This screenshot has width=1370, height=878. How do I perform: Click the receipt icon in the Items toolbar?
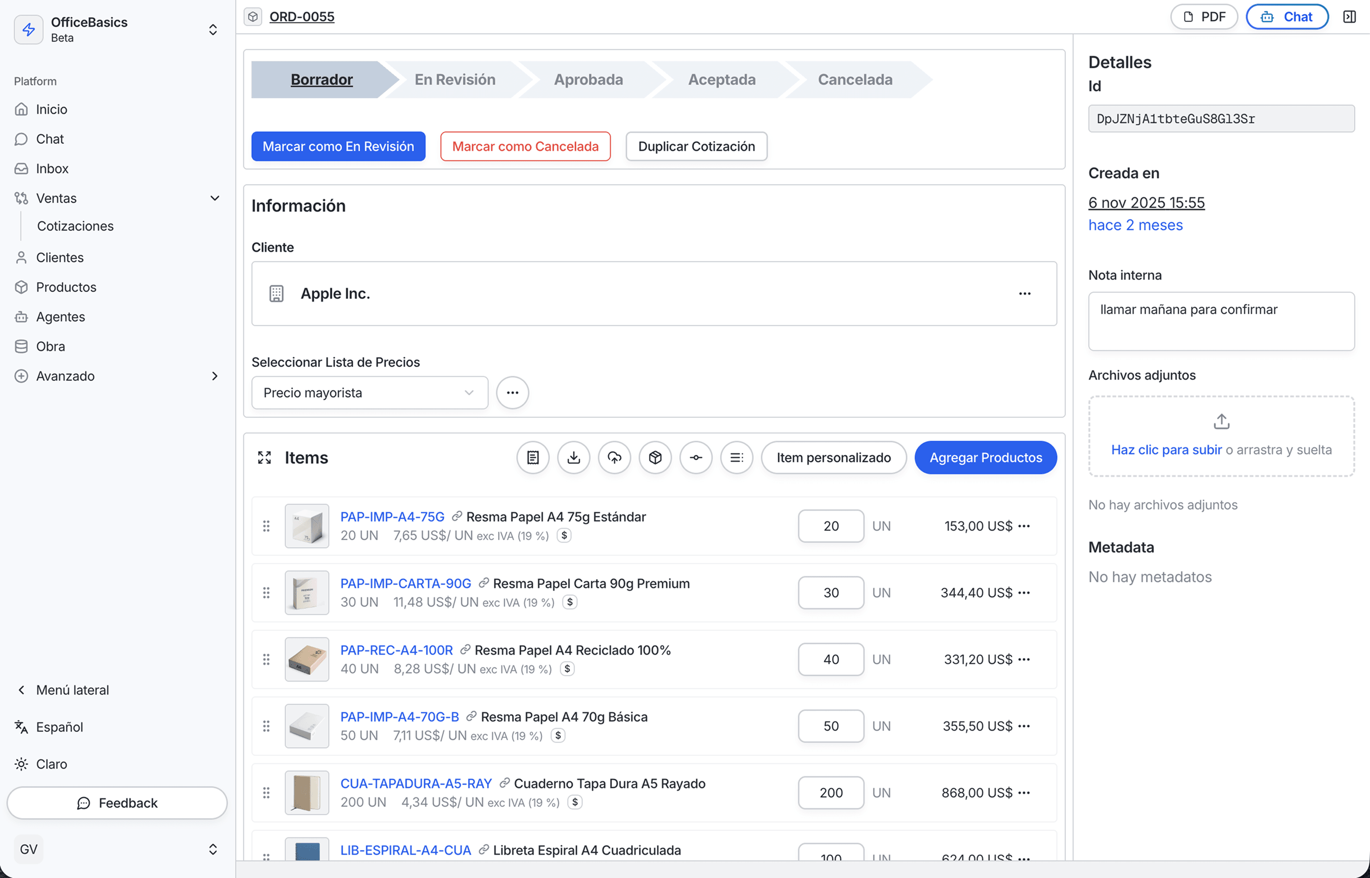[533, 457]
